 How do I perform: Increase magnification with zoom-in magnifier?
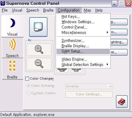[39, 50]
